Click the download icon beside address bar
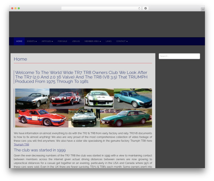This screenshot has height=181, width=214. (146, 8)
